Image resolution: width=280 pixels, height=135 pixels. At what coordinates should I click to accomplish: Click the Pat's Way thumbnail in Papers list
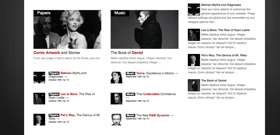coord(39,119)
